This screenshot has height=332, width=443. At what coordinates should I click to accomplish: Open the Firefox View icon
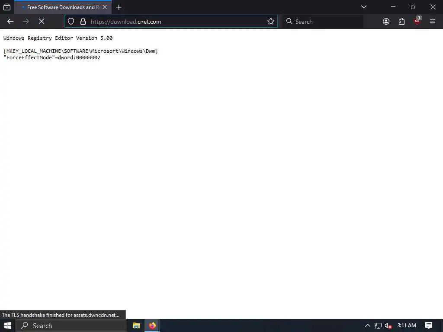(x=7, y=7)
